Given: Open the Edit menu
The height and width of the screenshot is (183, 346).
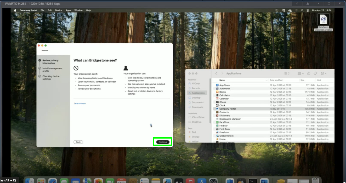Looking at the screenshot, I should click(x=50, y=10).
